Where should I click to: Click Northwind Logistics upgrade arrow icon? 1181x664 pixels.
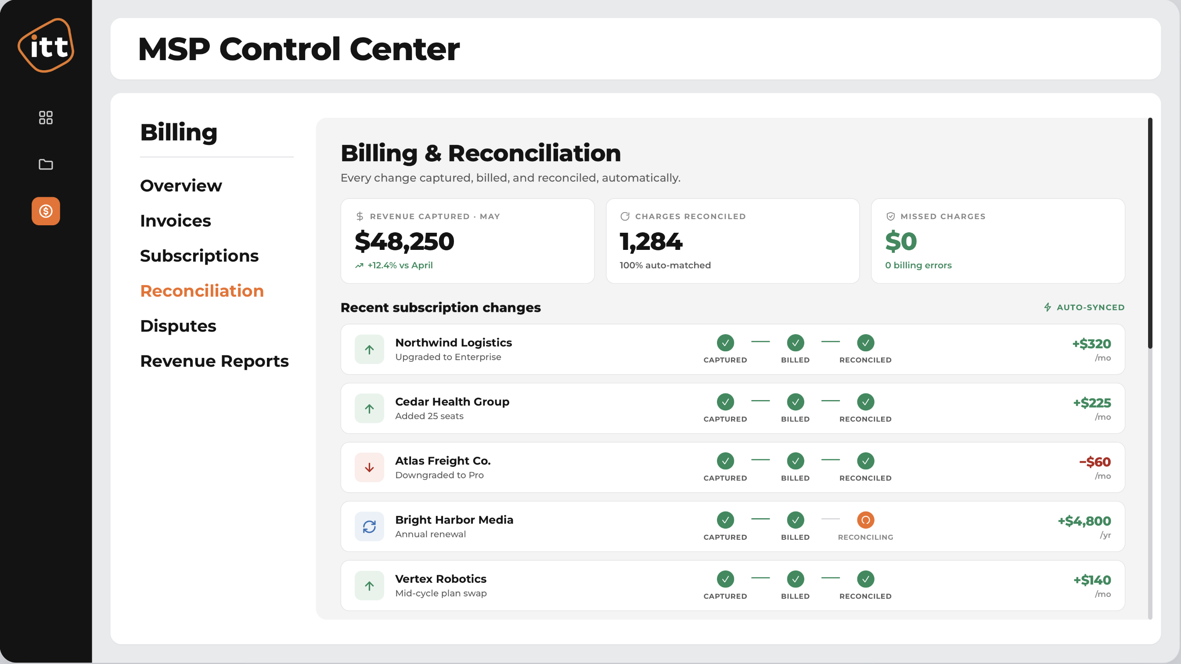coord(370,350)
